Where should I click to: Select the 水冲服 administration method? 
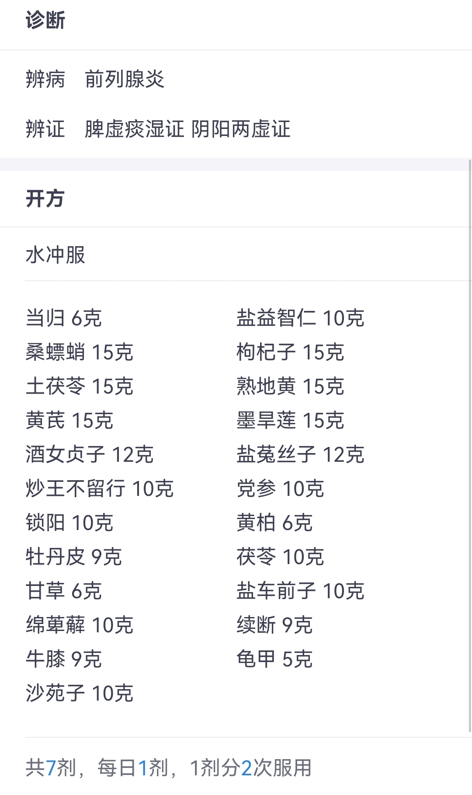pos(56,255)
